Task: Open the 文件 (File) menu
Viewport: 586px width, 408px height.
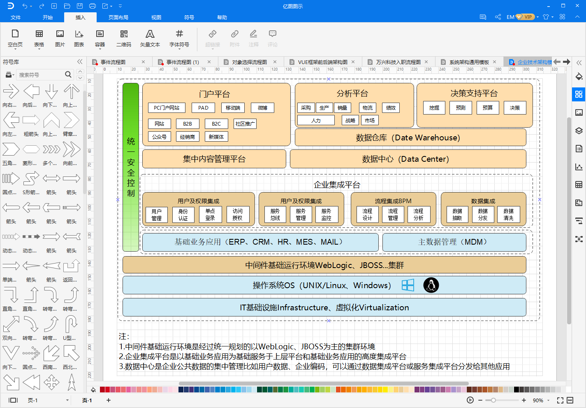Action: (16, 17)
